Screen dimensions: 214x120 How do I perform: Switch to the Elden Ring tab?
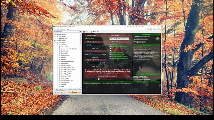click(95, 32)
